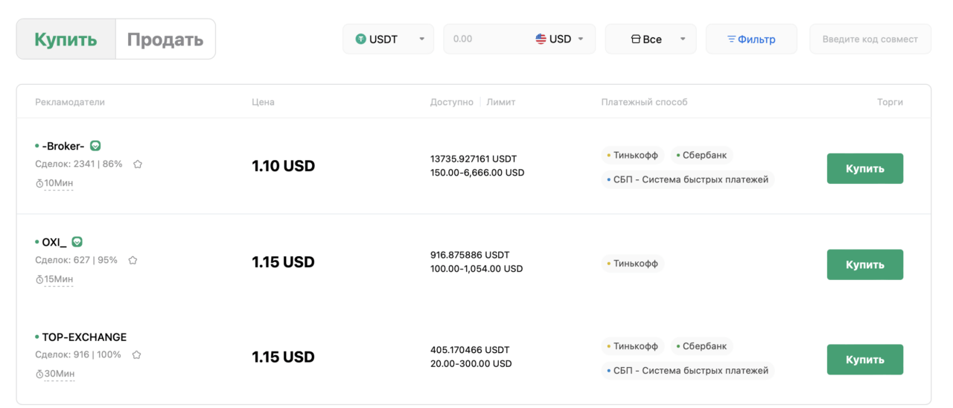The width and height of the screenshot is (953, 408).
Task: Click the 10Мин timer icon under -Broker-
Action: coord(39,183)
